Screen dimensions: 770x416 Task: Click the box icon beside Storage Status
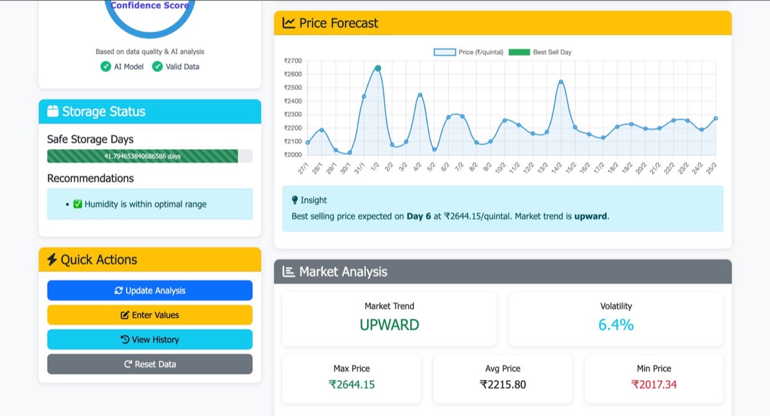(x=53, y=111)
